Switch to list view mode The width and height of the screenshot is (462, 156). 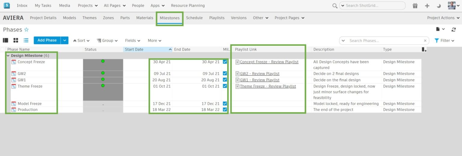26,40
